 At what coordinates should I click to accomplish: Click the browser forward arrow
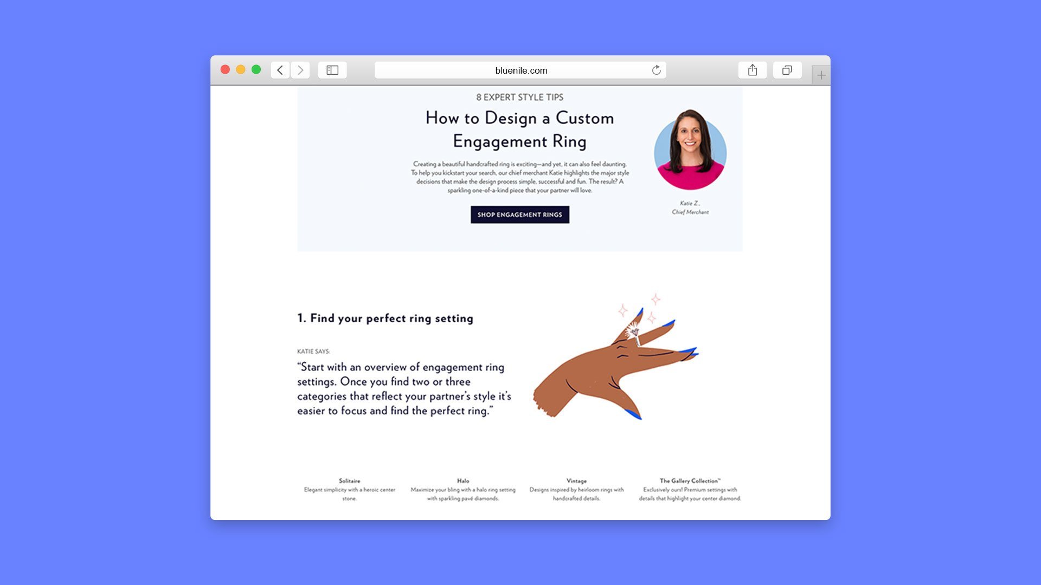[300, 70]
